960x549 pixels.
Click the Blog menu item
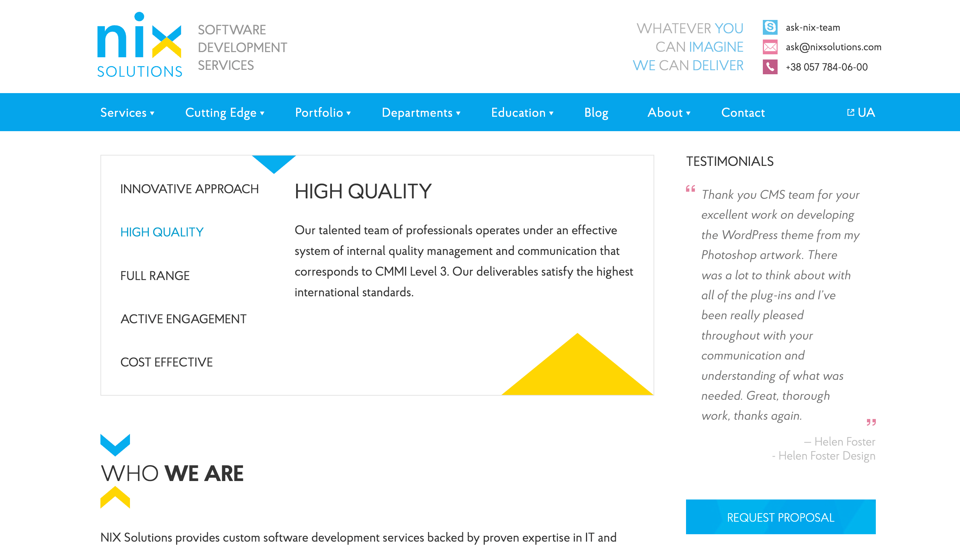coord(596,112)
